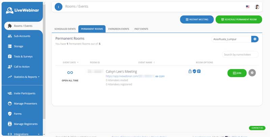Open Invite Participants
This screenshot has height=137, width=270.
tap(24, 93)
